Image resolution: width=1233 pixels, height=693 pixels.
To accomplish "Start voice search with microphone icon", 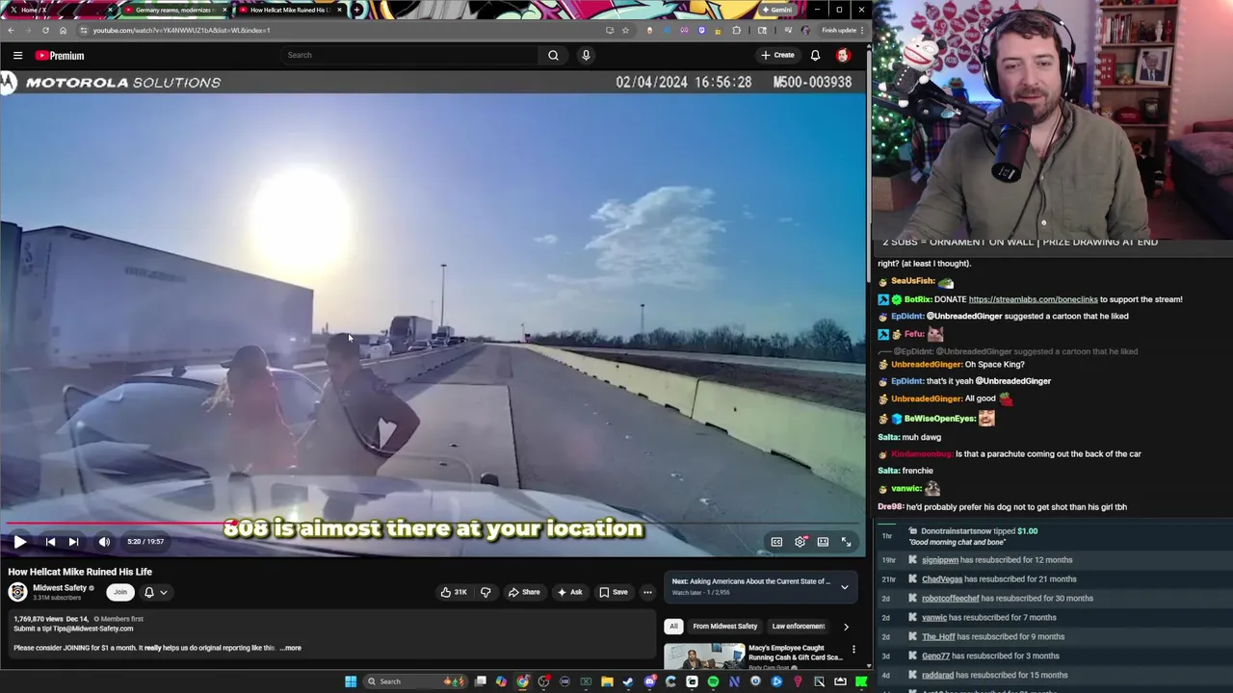I will [x=586, y=55].
